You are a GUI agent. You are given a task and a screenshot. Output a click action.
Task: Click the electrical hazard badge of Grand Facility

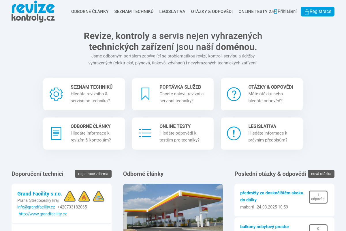(x=70, y=196)
